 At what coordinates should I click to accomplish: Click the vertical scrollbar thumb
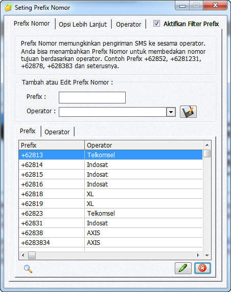[207, 154]
